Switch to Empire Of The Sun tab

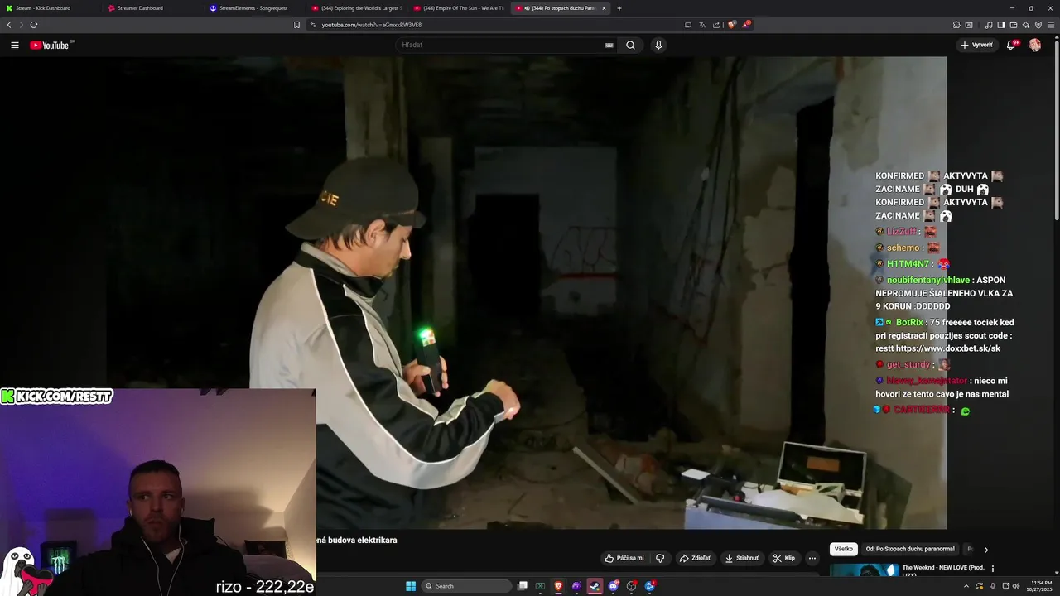458,8
